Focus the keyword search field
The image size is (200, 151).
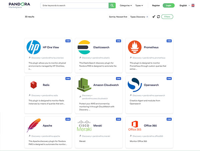click(74, 5)
